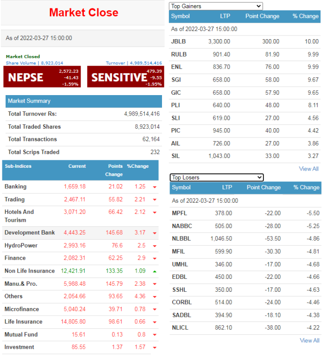Select the AIL symbol in Top Gainers
The height and width of the screenshot is (358, 324).
click(x=175, y=144)
